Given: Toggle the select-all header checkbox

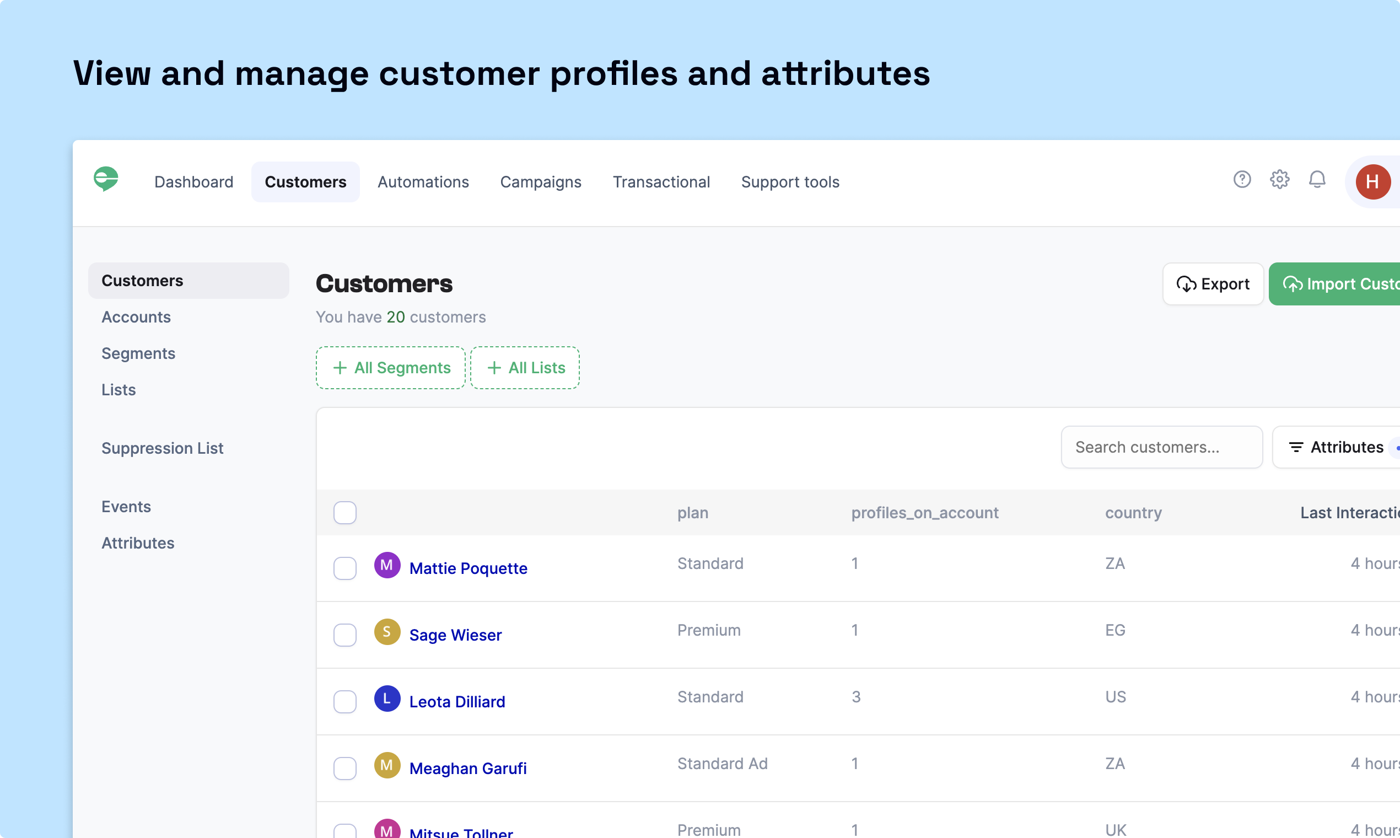Looking at the screenshot, I should (x=345, y=513).
